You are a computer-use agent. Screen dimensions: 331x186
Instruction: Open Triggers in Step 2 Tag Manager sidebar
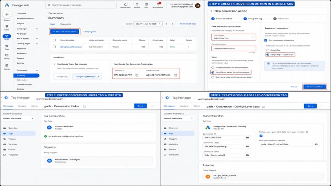coord(12,139)
